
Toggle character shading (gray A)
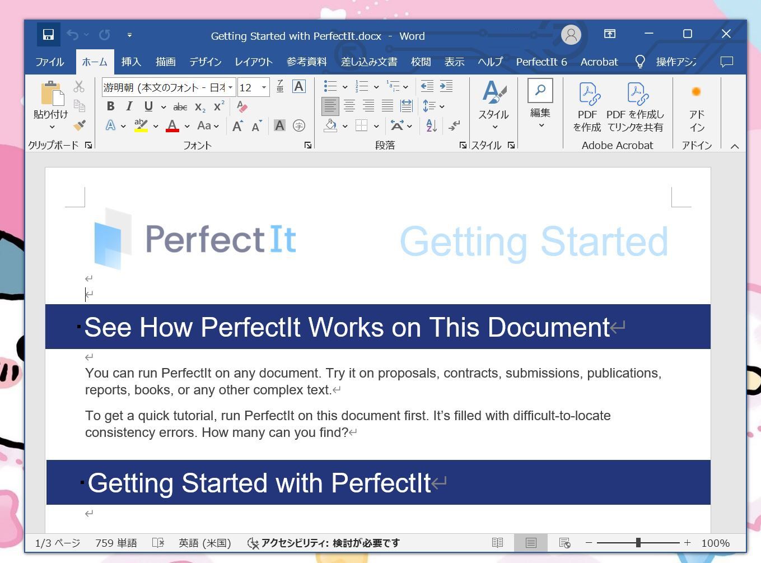coord(279,125)
